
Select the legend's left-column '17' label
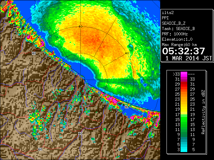coord(178,114)
